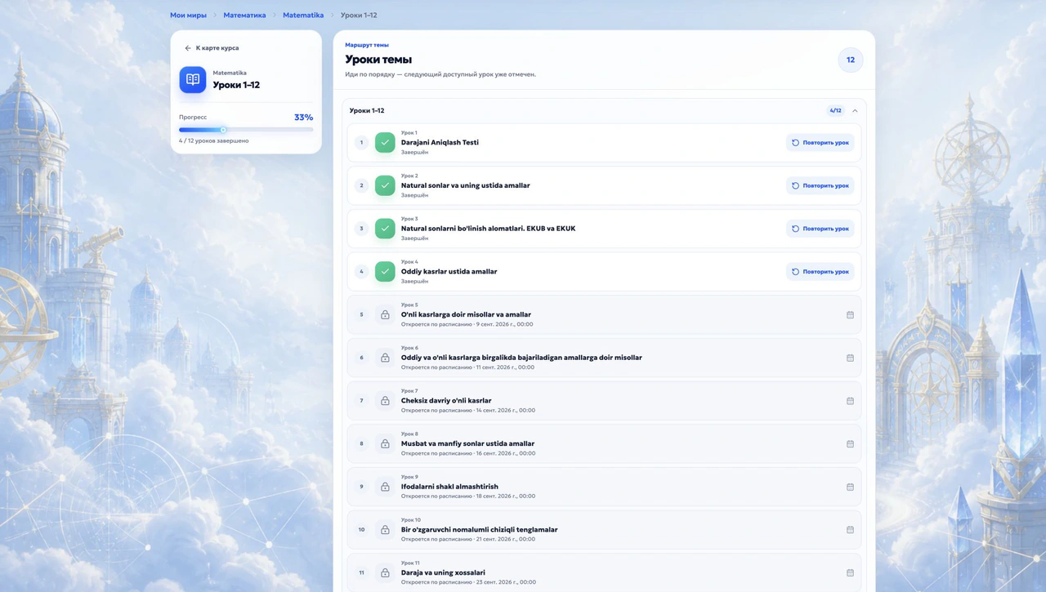Image resolution: width=1046 pixels, height=592 pixels.
Task: Click the green checkmark of Natural sonlar va uning ustida amallar
Action: [x=385, y=185]
